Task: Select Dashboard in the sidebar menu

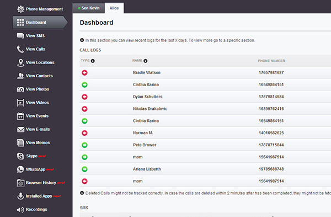Action: point(40,23)
